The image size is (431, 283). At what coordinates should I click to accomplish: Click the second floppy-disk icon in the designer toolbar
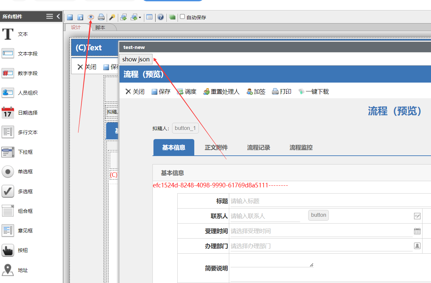coord(80,17)
